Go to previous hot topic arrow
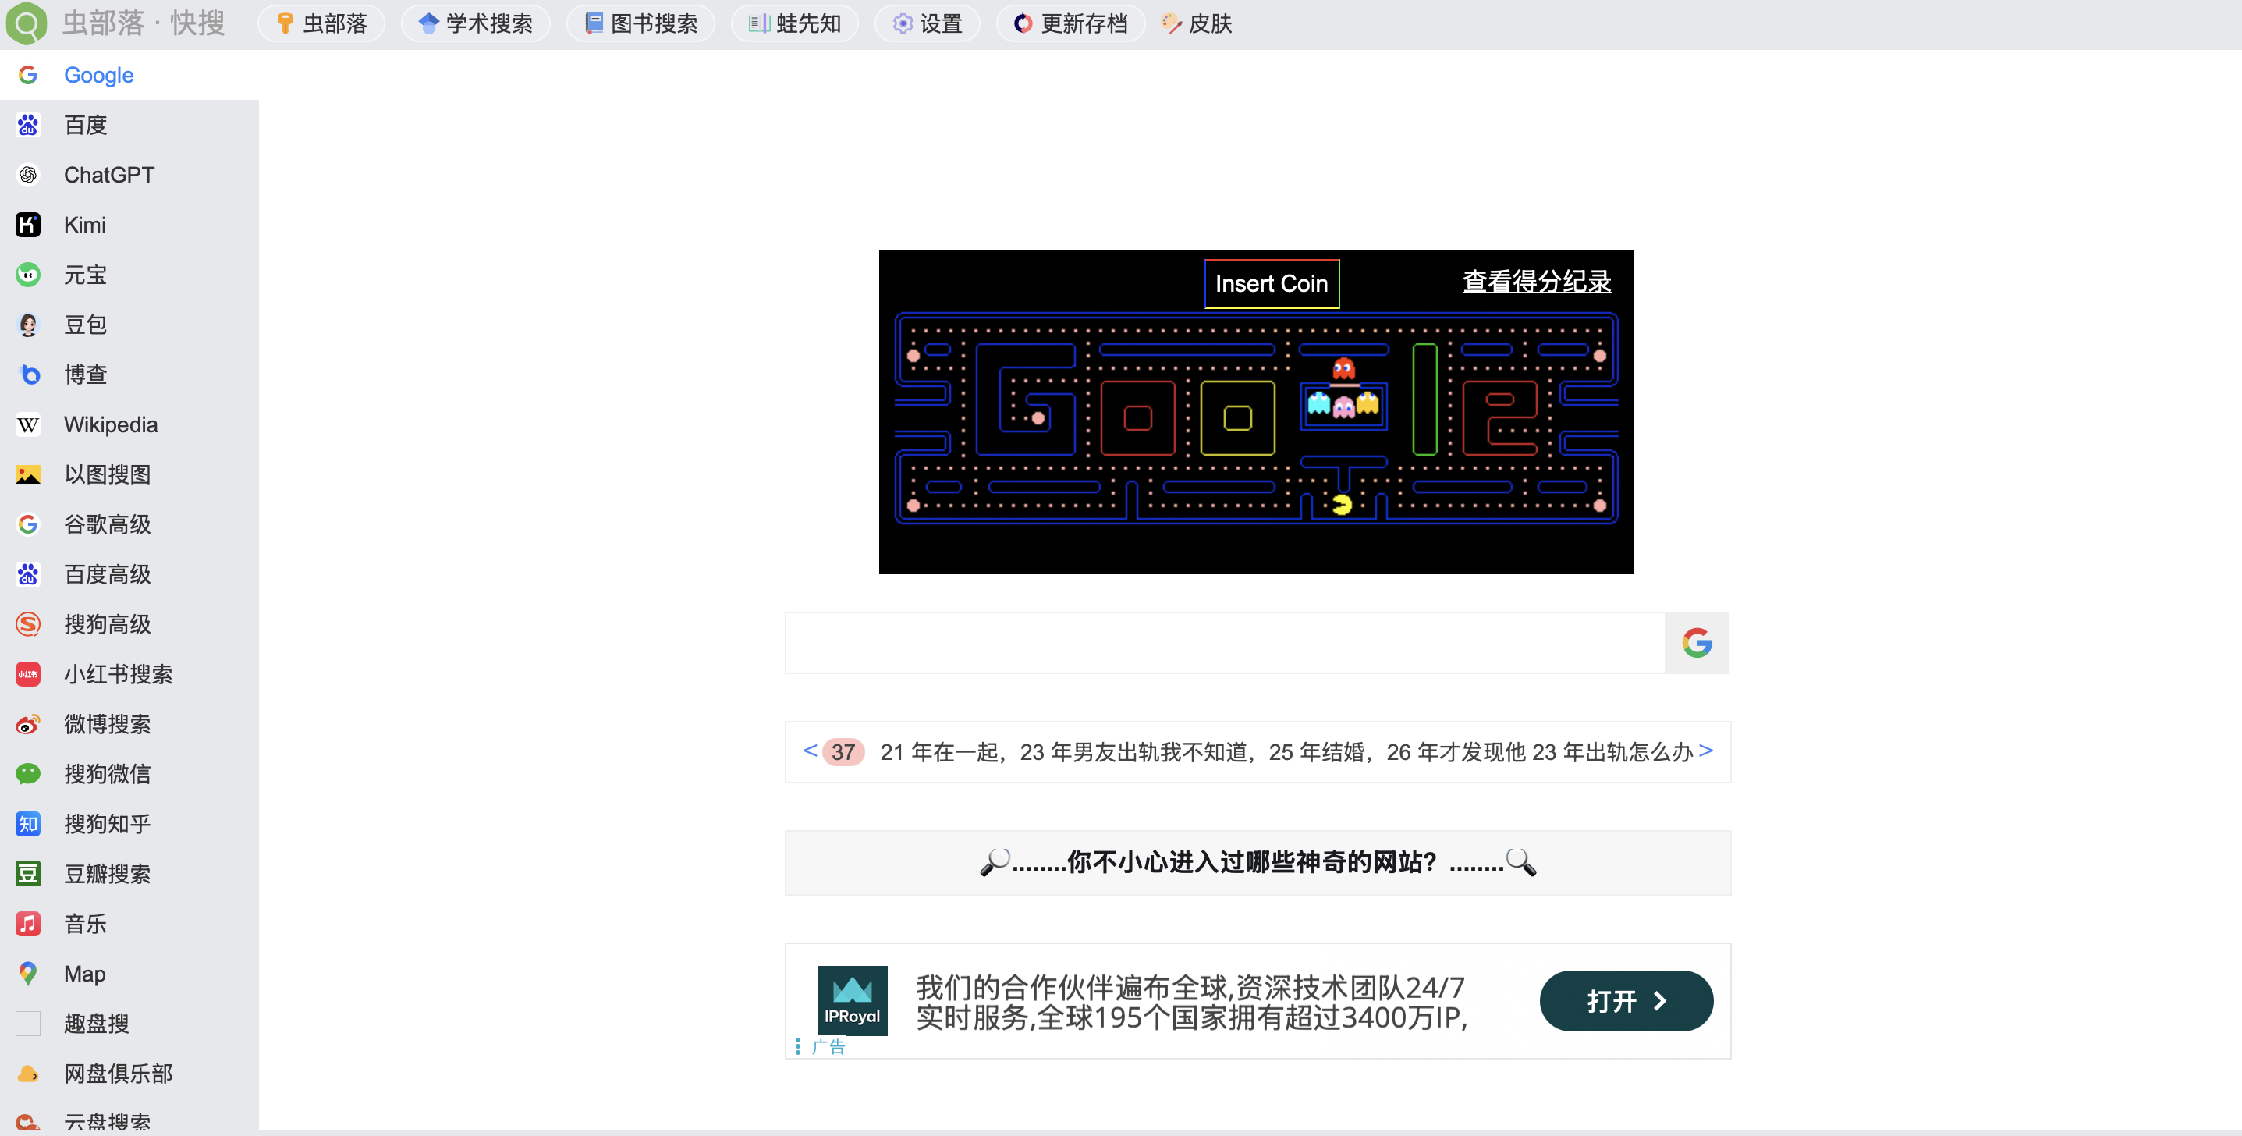 click(x=810, y=751)
